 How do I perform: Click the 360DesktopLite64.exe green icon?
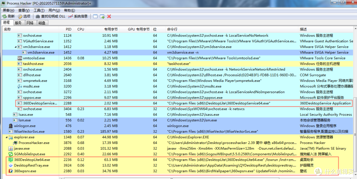pyautogui.click(x=11, y=160)
